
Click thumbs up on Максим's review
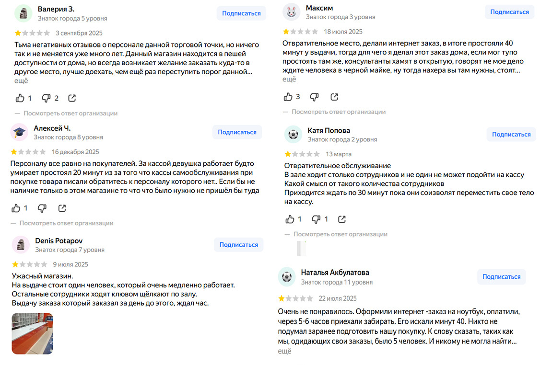tap(288, 97)
